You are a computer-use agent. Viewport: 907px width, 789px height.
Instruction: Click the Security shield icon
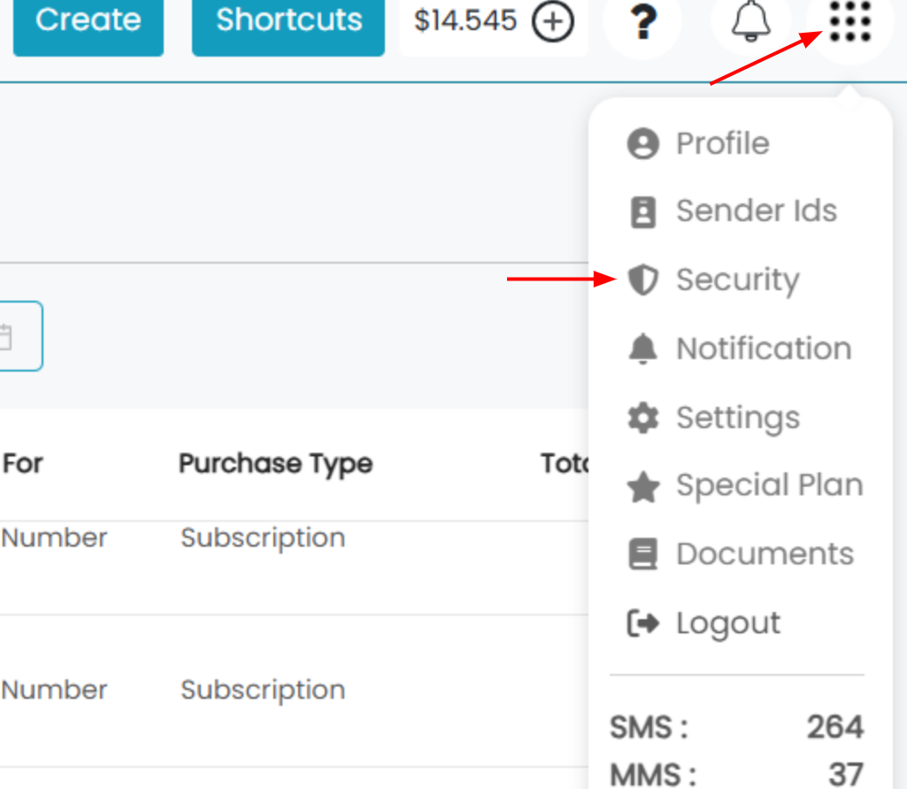click(643, 280)
